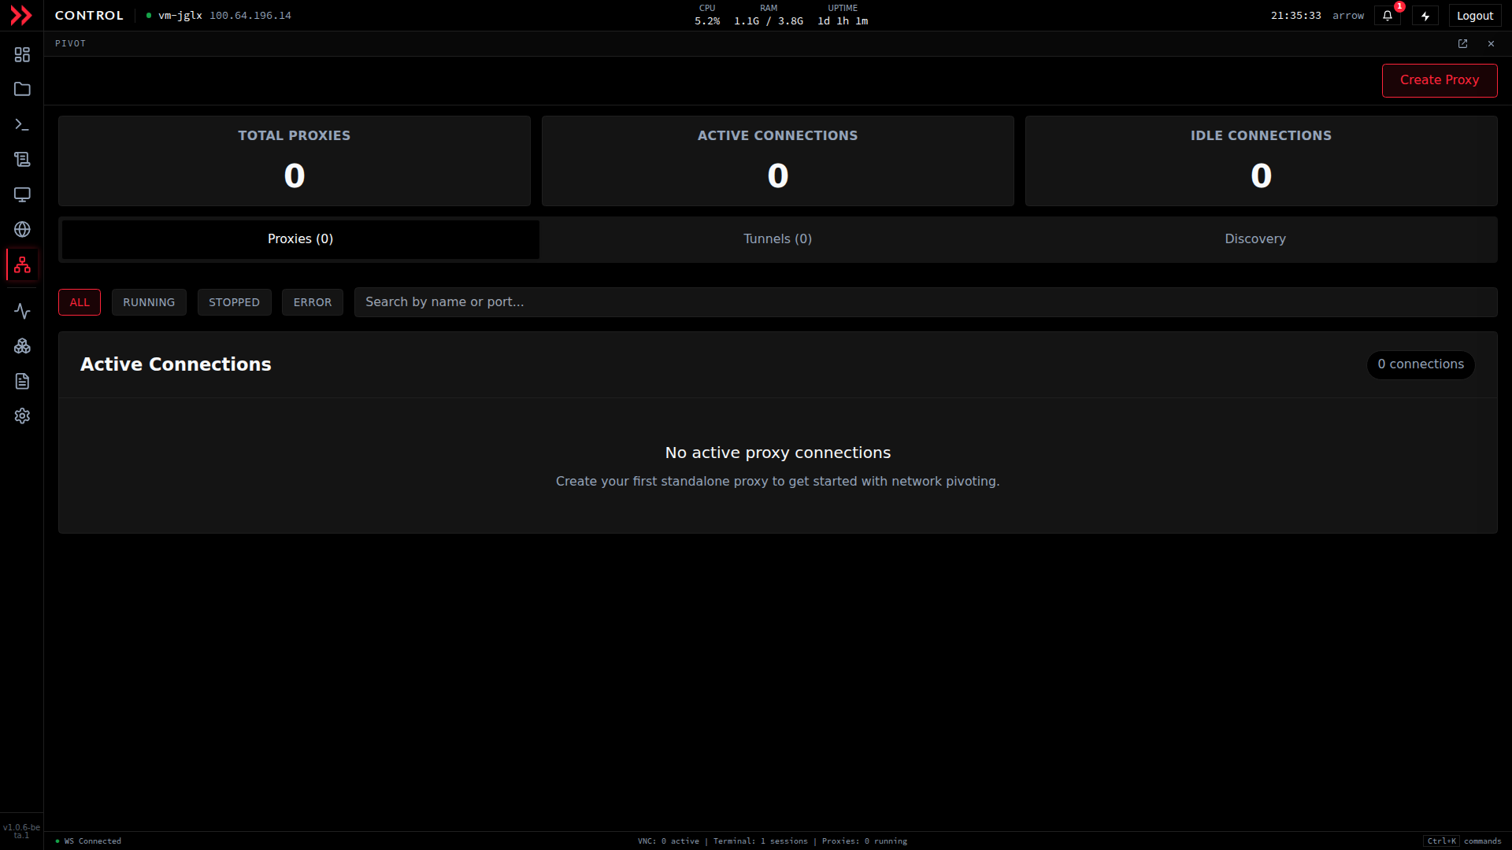Open the globe network icon in sidebar
This screenshot has height=850, width=1512.
click(22, 229)
